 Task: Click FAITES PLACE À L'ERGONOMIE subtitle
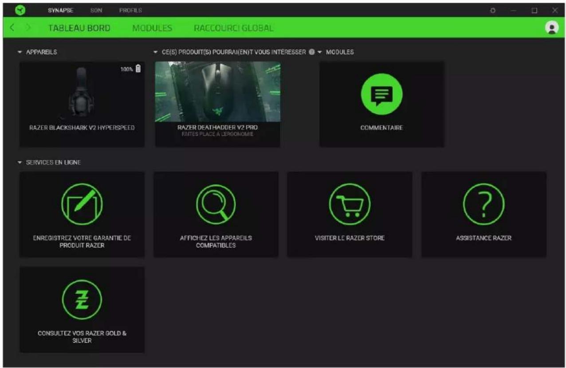pos(217,134)
